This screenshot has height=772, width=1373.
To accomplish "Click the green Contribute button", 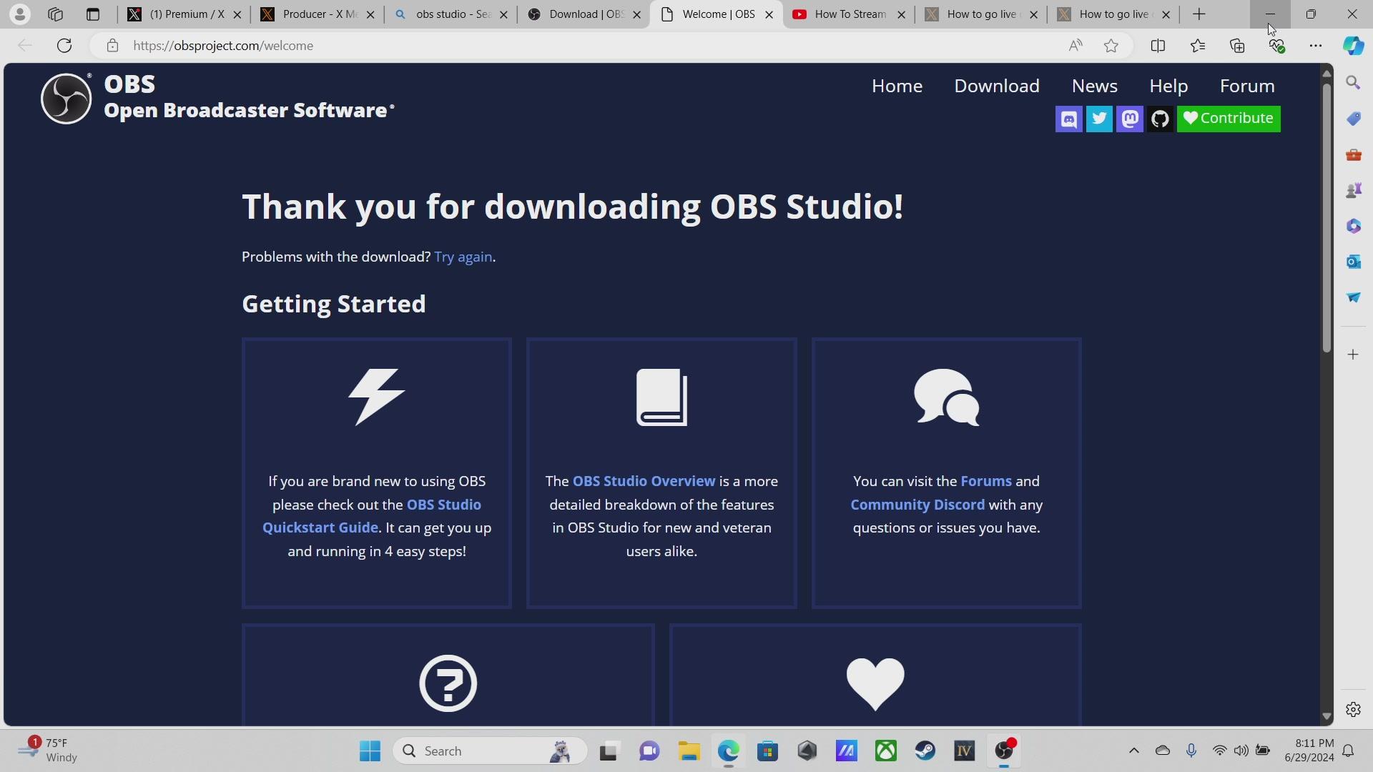I will pos(1229,119).
